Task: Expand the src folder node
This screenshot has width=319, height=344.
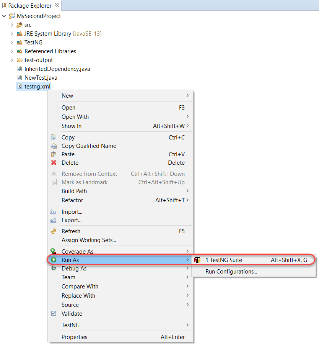Action: pyautogui.click(x=12, y=25)
